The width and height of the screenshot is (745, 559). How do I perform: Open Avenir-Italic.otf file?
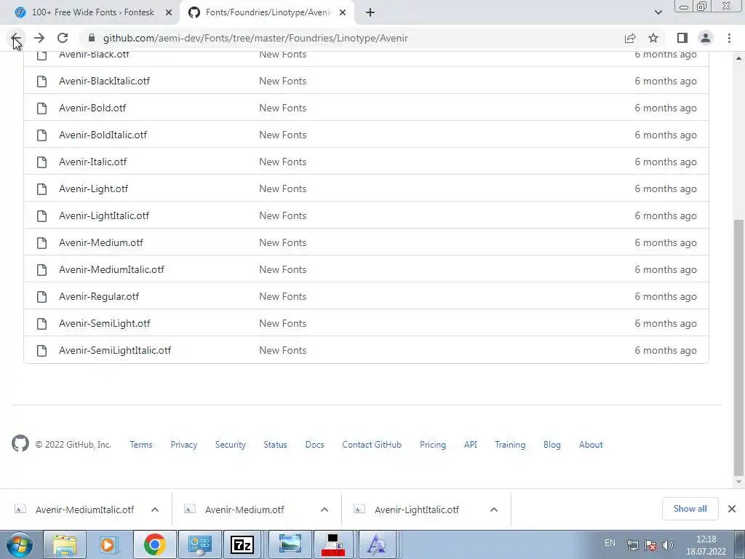click(x=93, y=162)
